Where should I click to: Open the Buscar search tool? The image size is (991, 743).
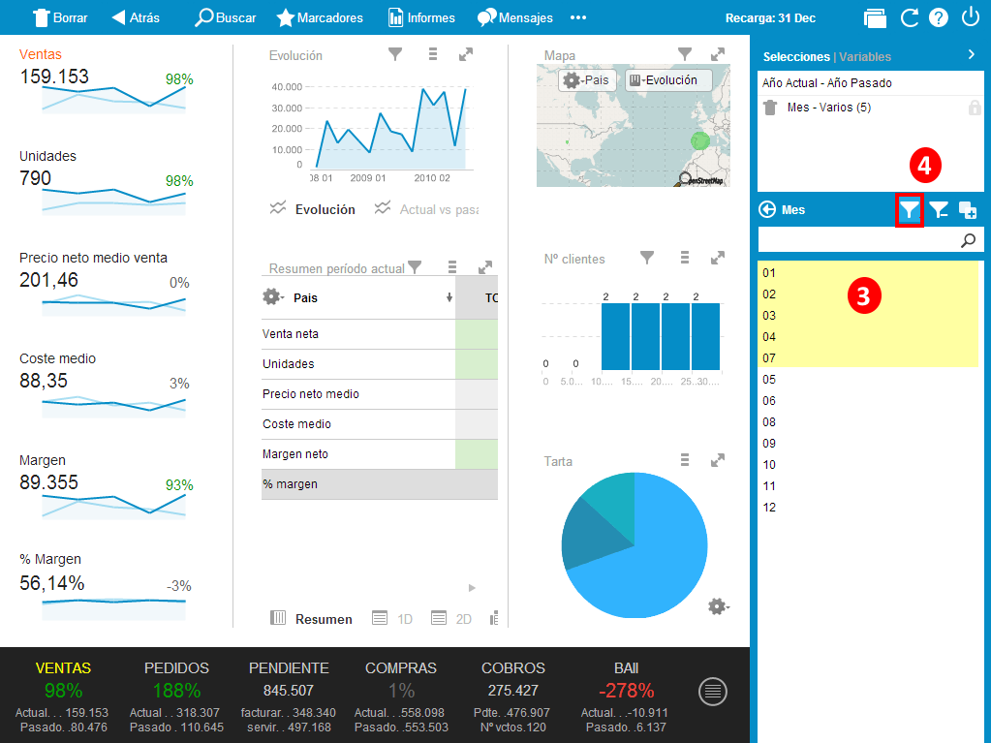point(204,17)
